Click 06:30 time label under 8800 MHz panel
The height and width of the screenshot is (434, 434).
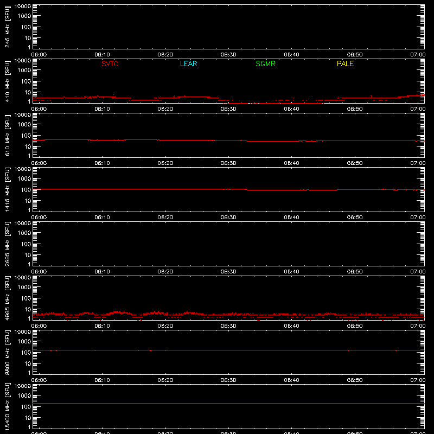[x=228, y=380]
